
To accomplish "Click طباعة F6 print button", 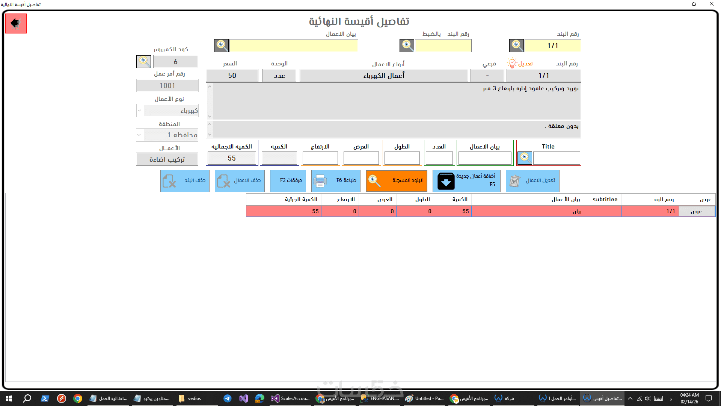I will click(336, 181).
